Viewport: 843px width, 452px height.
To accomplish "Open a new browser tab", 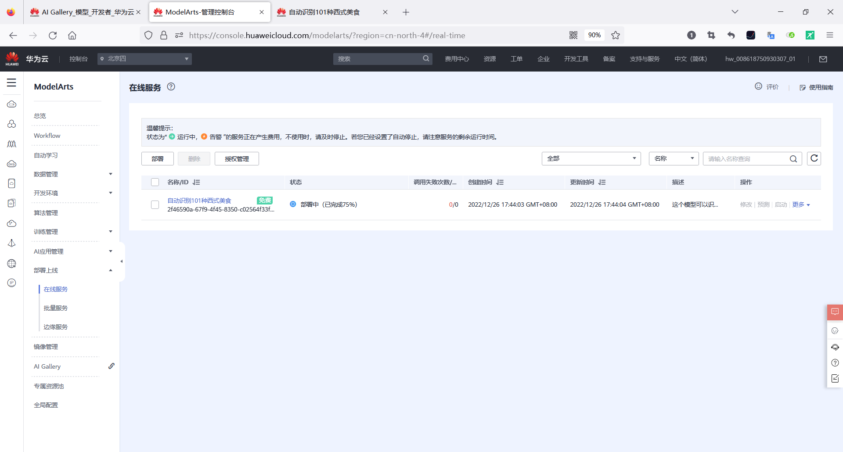I will (406, 12).
